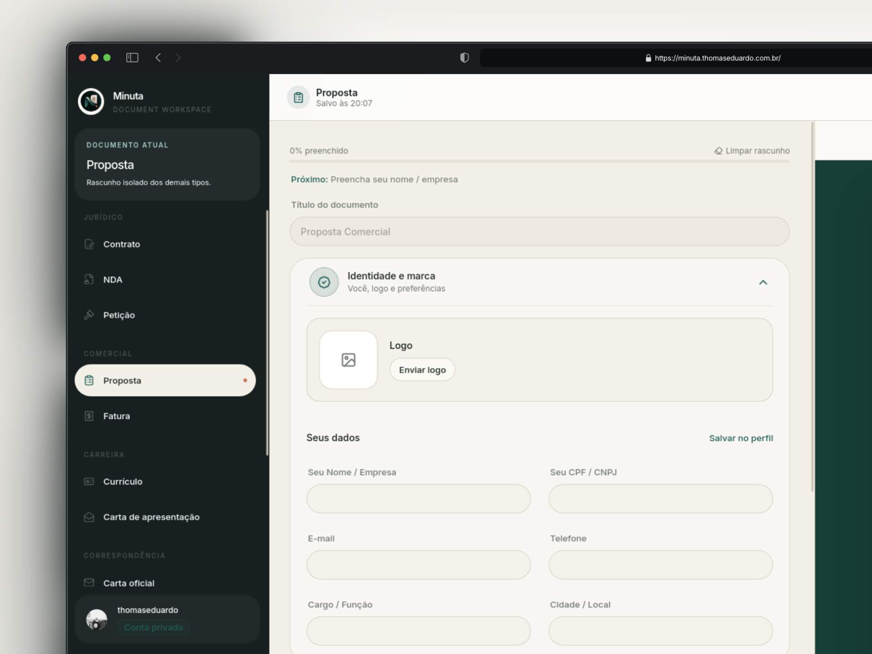Image resolution: width=872 pixels, height=654 pixels.
Task: Click the 'Você, logo e preferências' subtitle
Action: click(x=396, y=288)
